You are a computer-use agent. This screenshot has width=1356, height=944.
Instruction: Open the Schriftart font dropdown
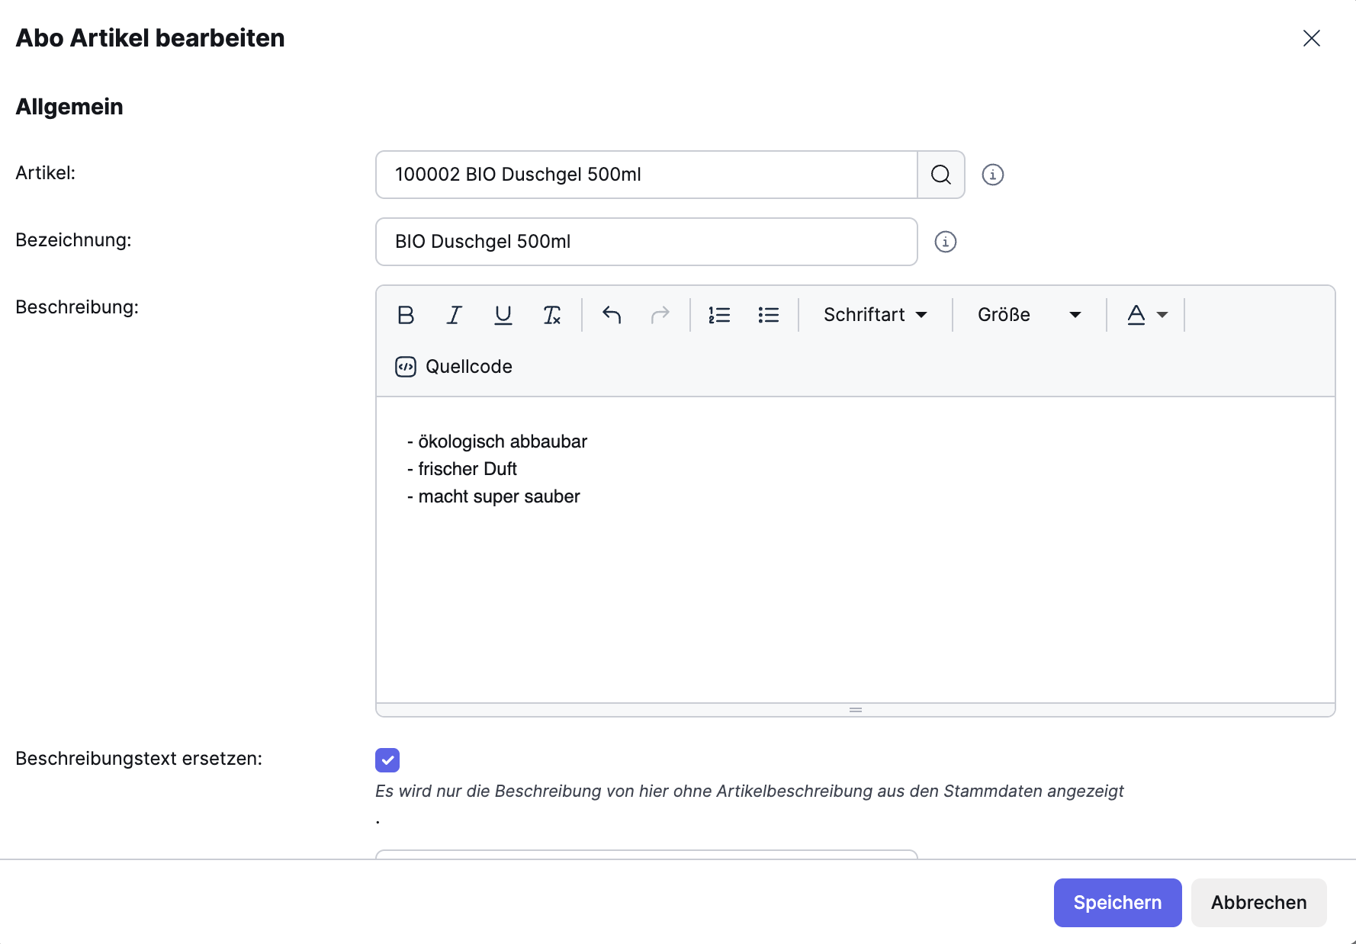click(876, 315)
